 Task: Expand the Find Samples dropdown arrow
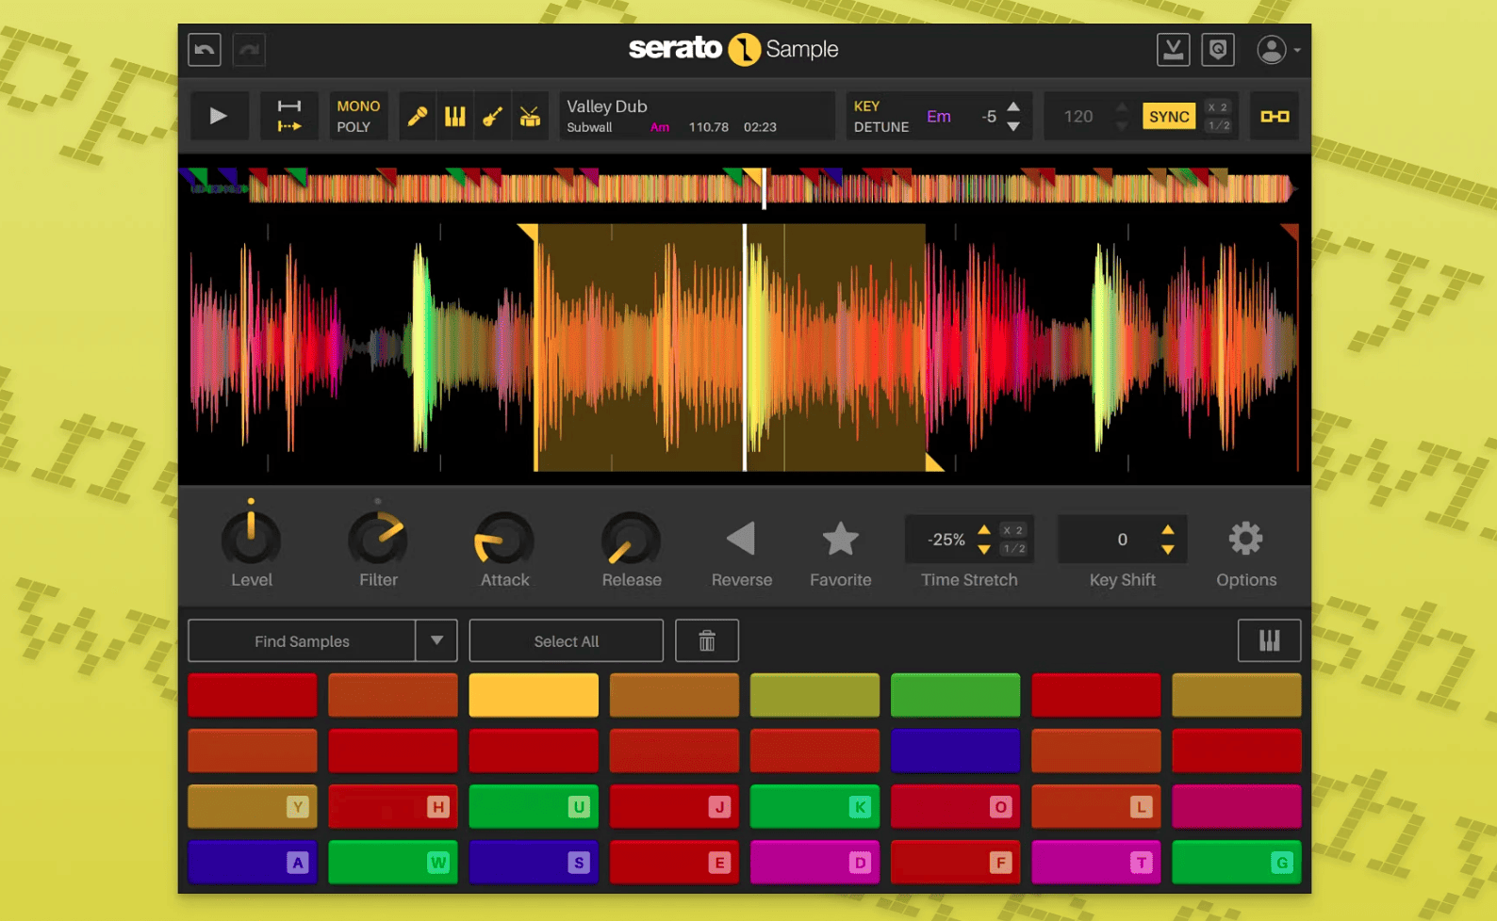(436, 641)
